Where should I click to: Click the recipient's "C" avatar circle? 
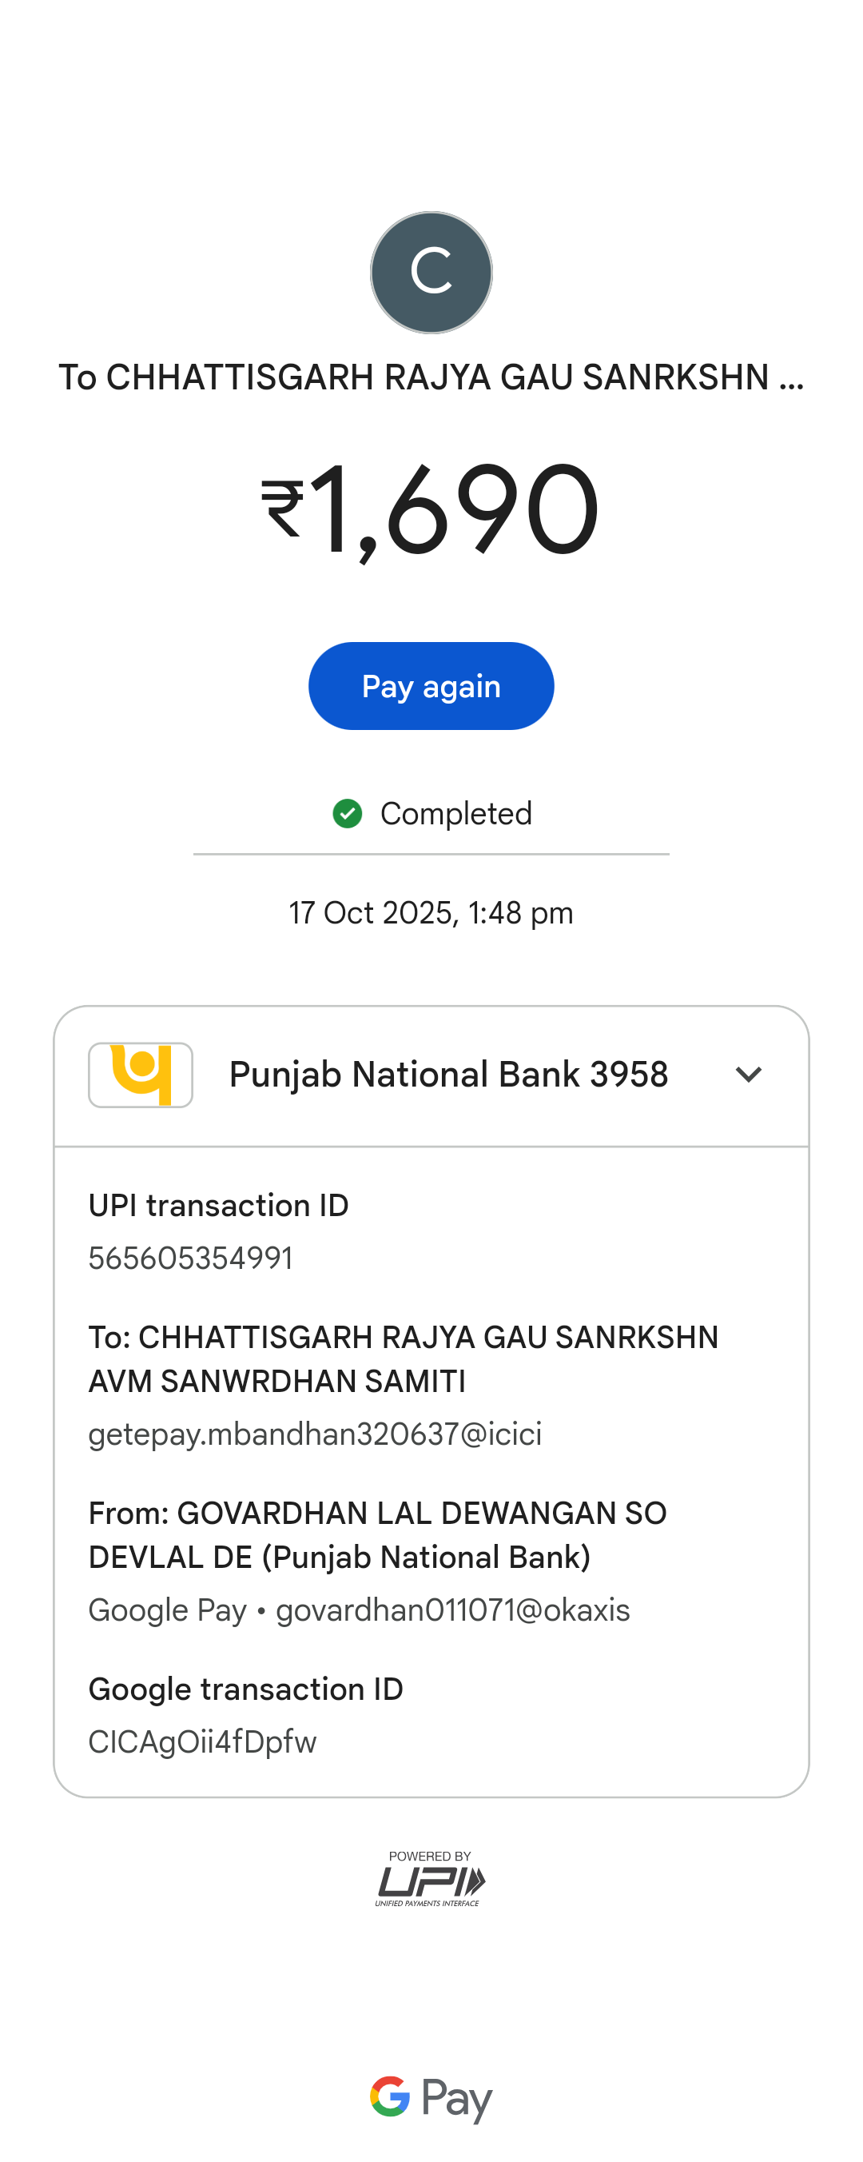click(431, 273)
